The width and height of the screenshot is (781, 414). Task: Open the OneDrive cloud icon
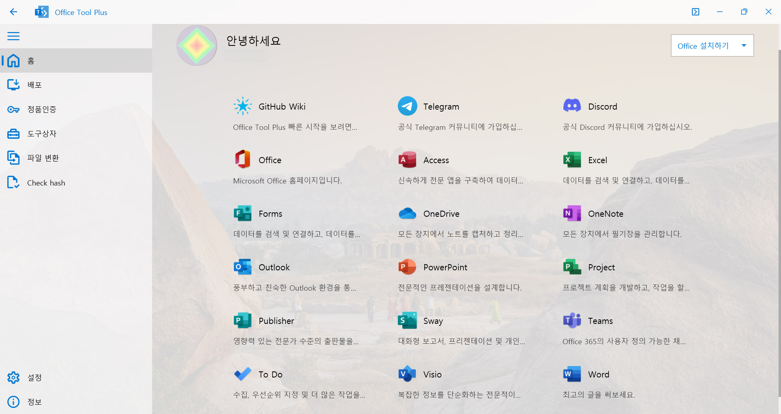pos(408,213)
